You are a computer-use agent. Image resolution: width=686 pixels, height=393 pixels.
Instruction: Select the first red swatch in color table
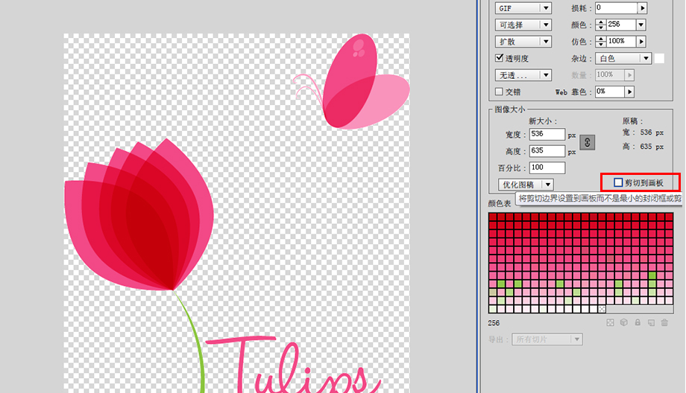[x=493, y=217]
